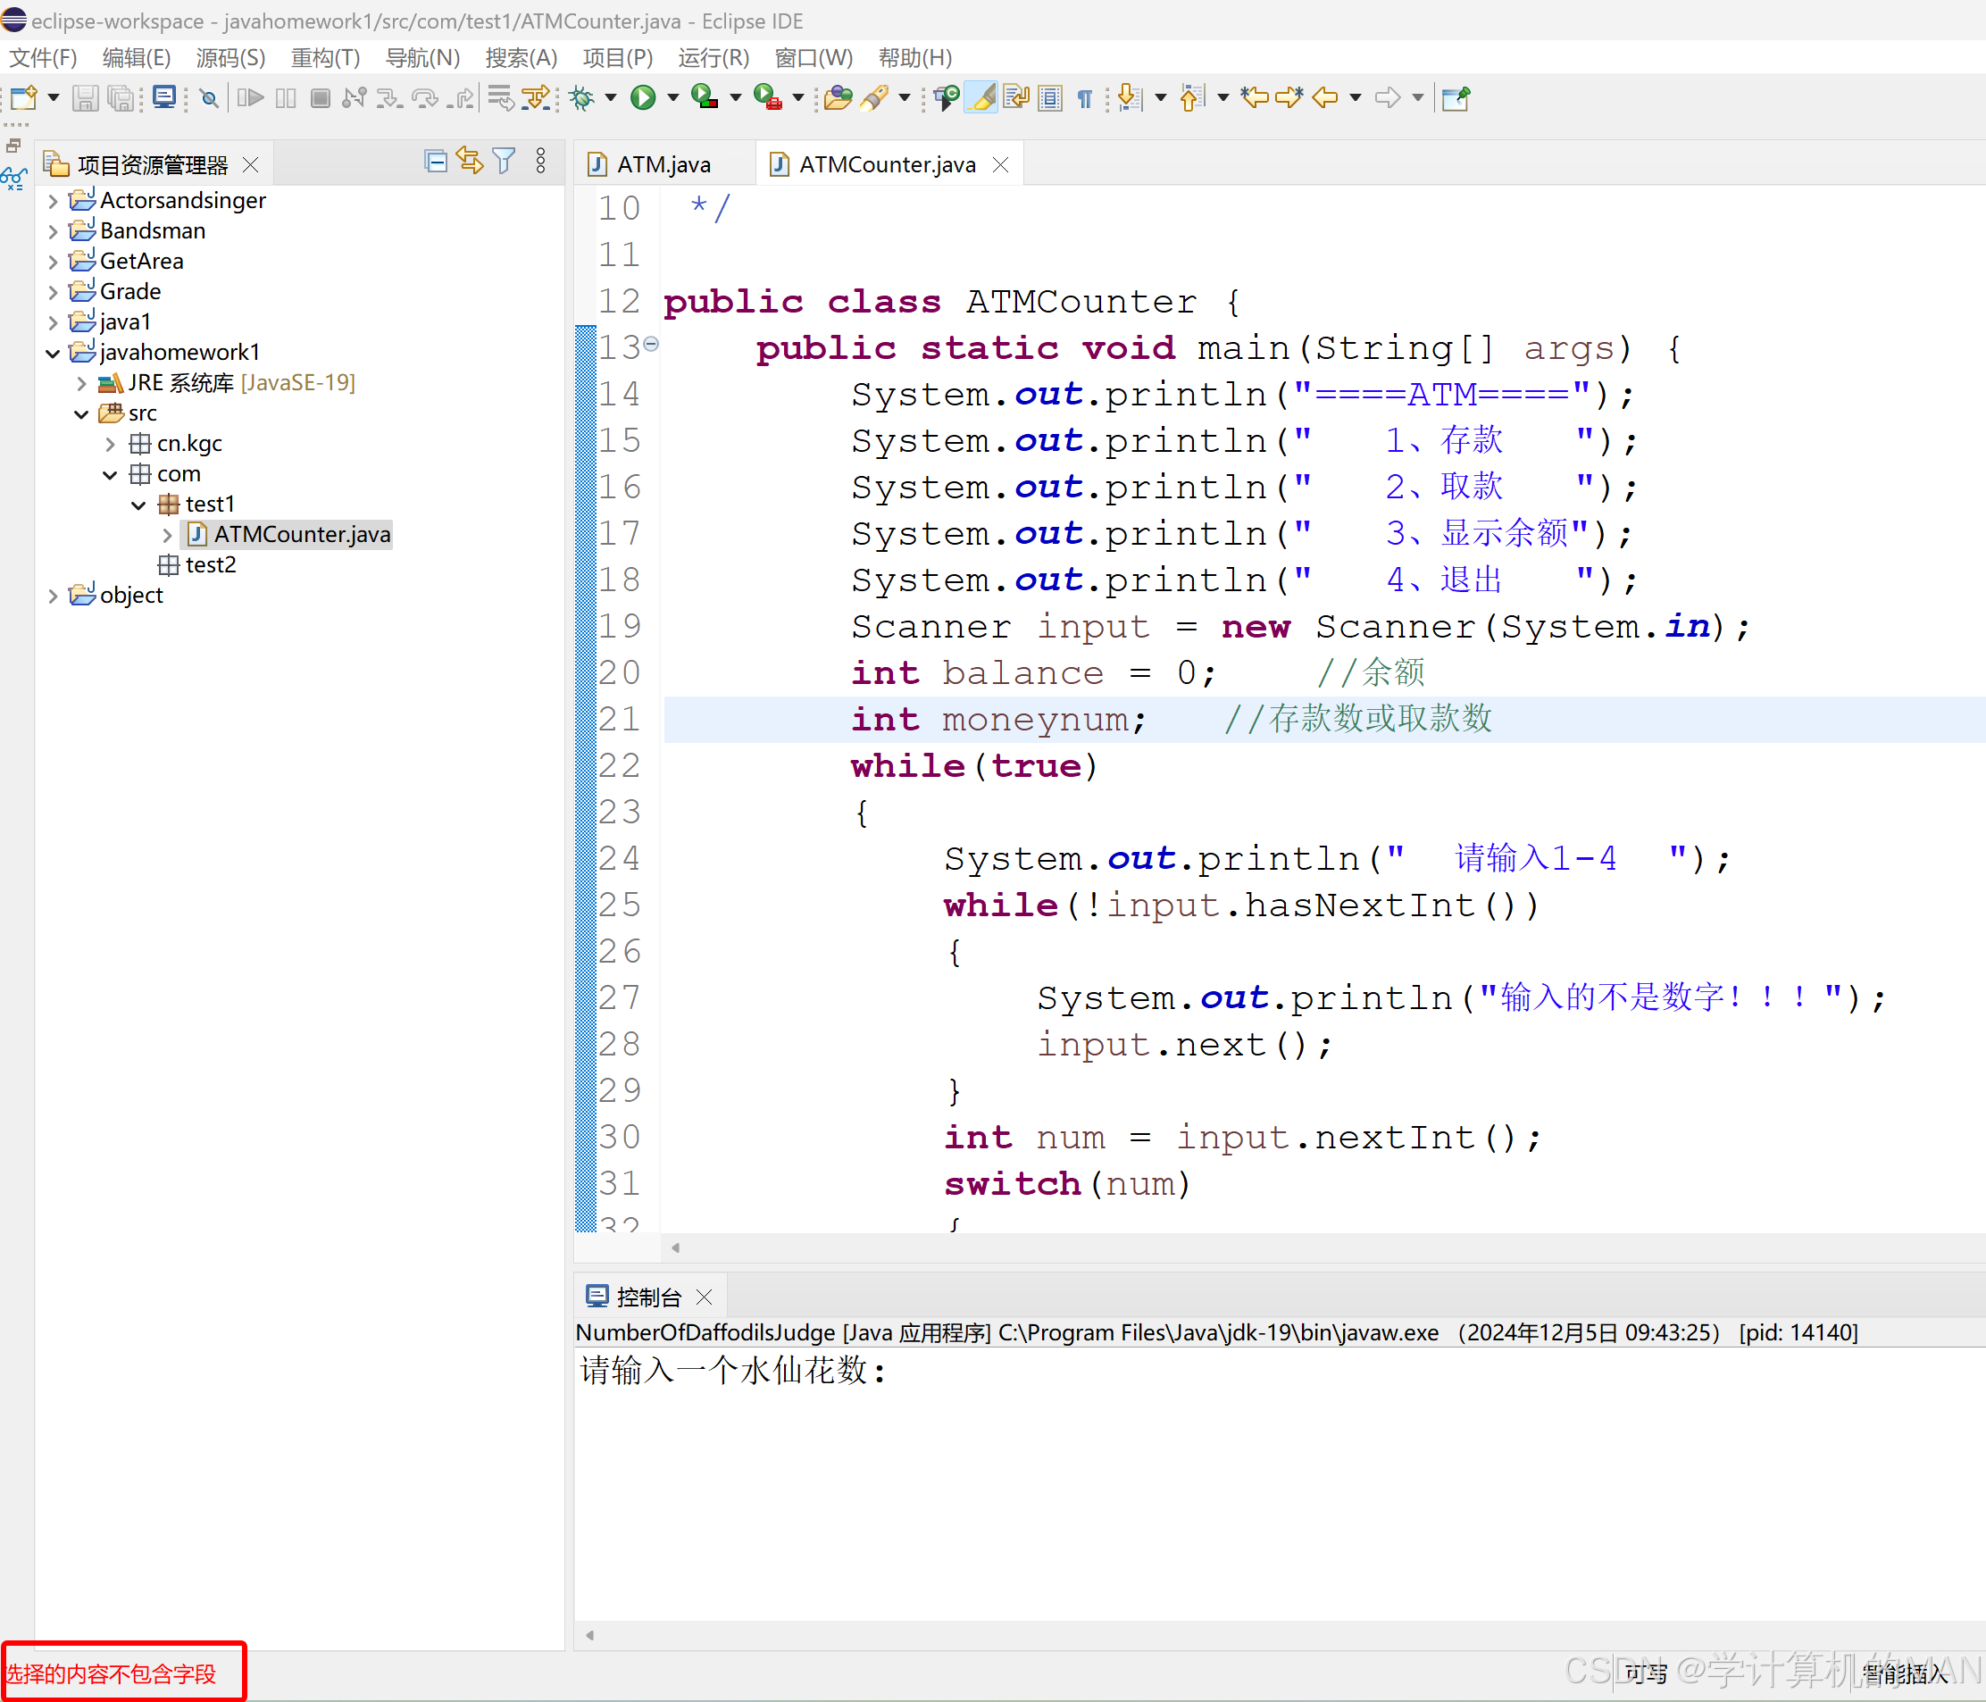
Task: Expand the cn.kgc package
Action: (x=110, y=443)
